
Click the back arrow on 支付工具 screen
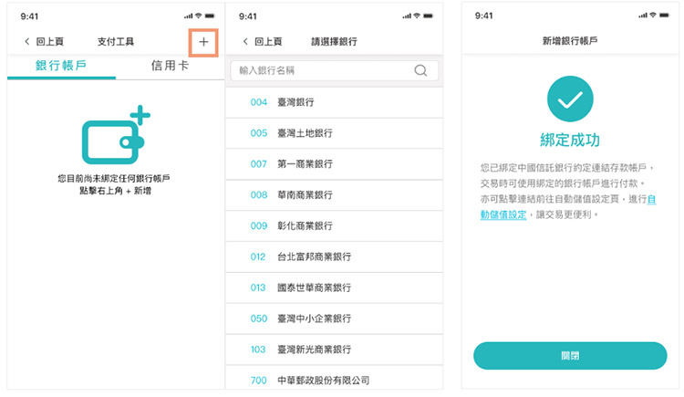(28, 42)
